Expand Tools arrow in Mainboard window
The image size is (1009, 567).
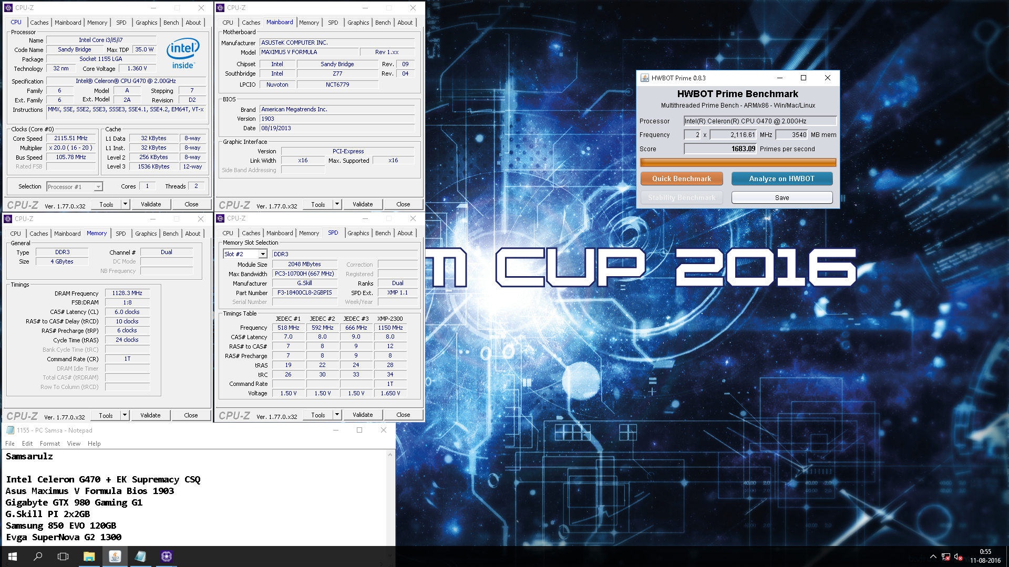point(337,204)
